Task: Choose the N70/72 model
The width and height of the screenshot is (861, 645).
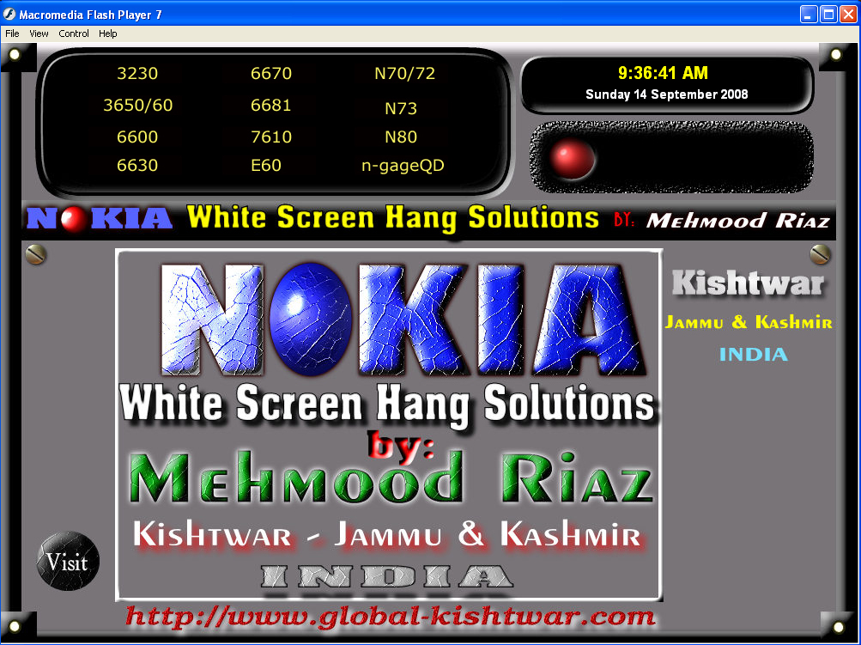Action: coord(404,73)
